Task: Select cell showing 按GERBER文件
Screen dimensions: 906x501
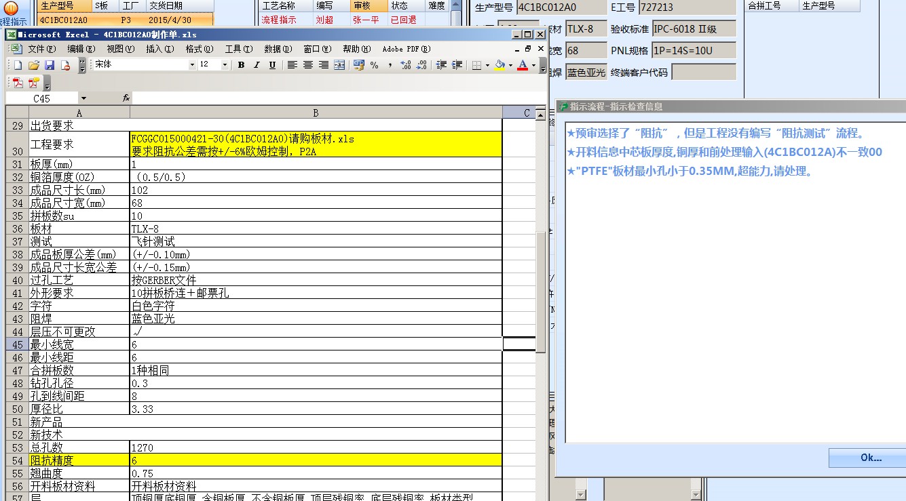Action: pyautogui.click(x=316, y=280)
